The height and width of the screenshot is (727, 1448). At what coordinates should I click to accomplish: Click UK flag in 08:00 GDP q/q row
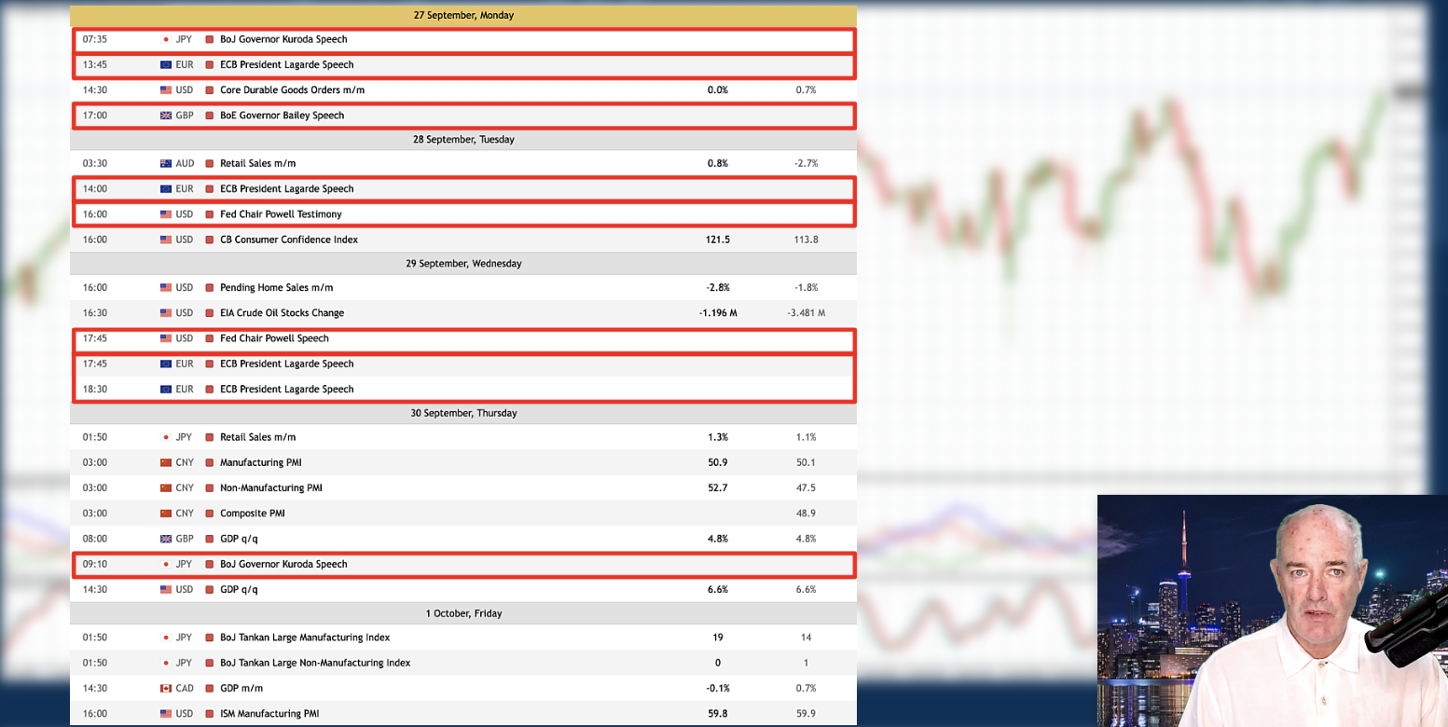166,539
